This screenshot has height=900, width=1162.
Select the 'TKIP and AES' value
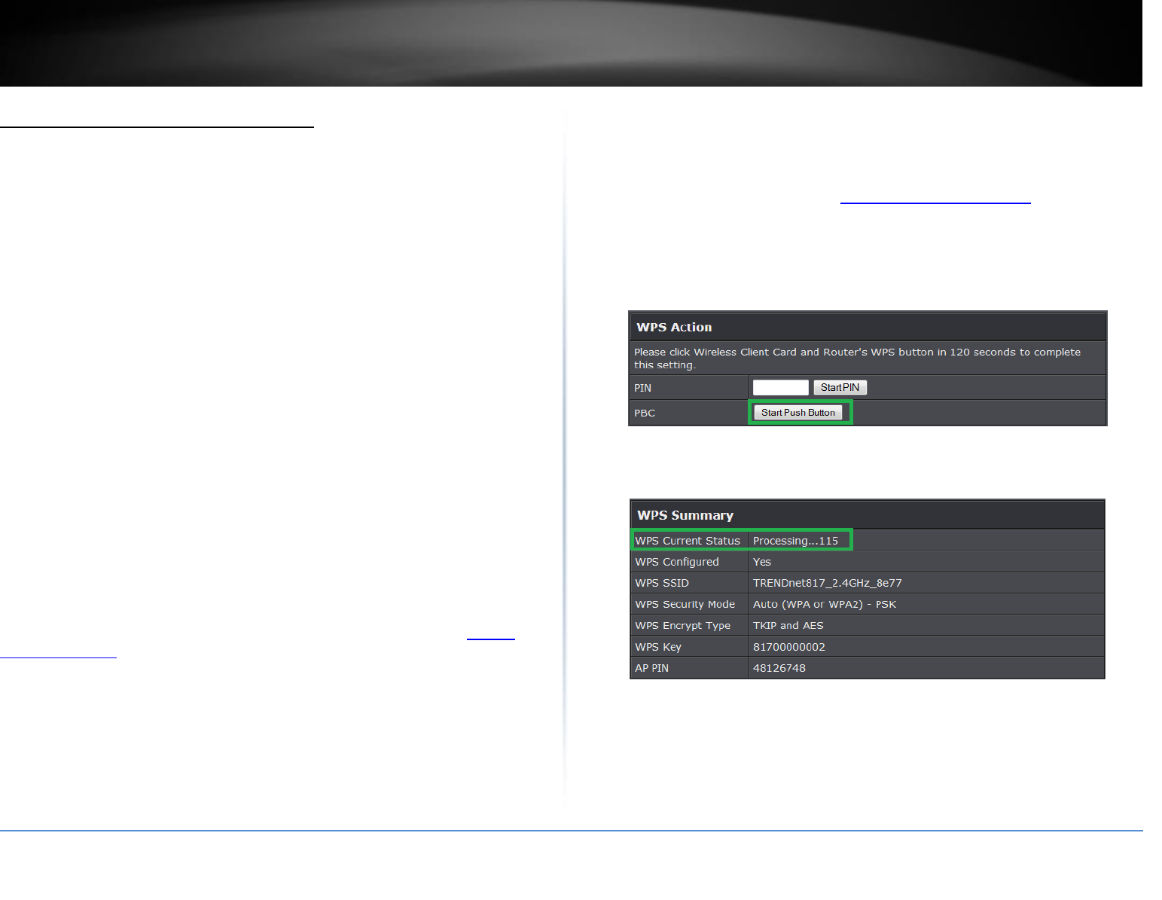point(788,625)
